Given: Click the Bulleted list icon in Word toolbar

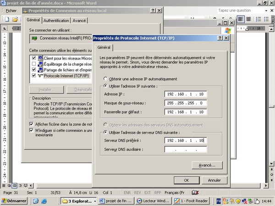Looking at the screenshot, I should tap(266, 19).
